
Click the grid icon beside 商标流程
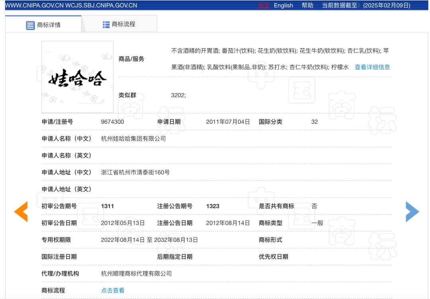(106, 25)
